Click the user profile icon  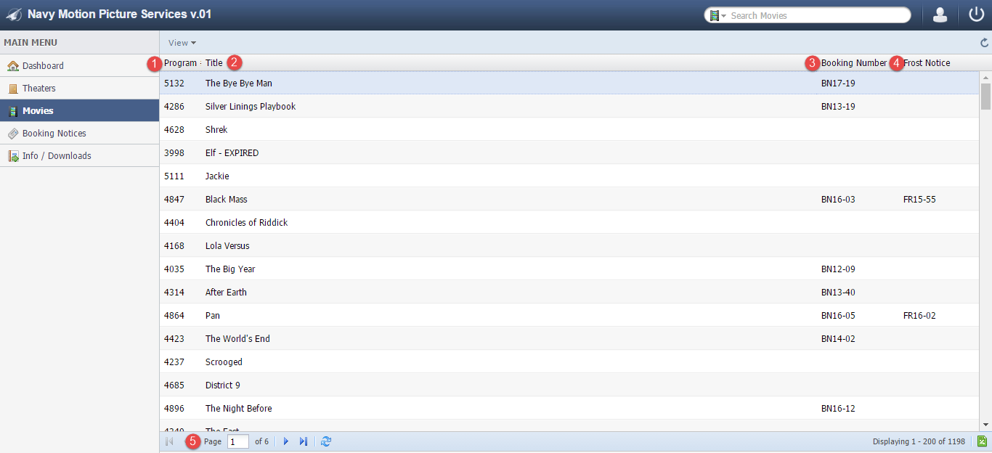click(940, 15)
